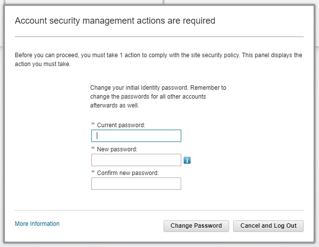Viewport: 319px width, 247px height.
Task: Click the "New password:" label text
Action: 117,149
